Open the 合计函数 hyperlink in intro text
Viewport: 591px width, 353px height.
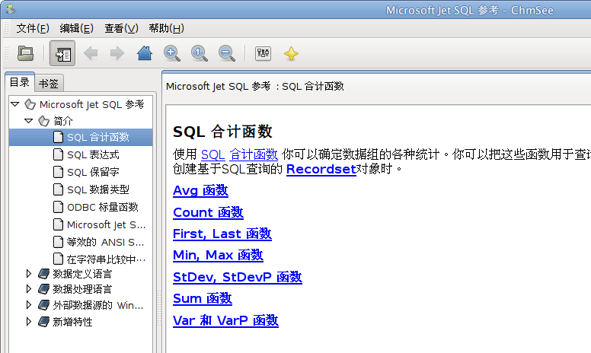point(254,154)
